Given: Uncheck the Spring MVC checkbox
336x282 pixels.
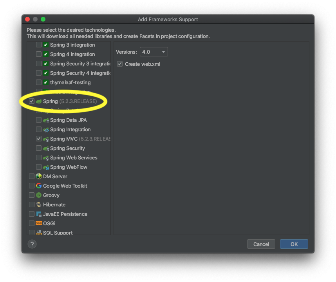Looking at the screenshot, I should [39, 139].
